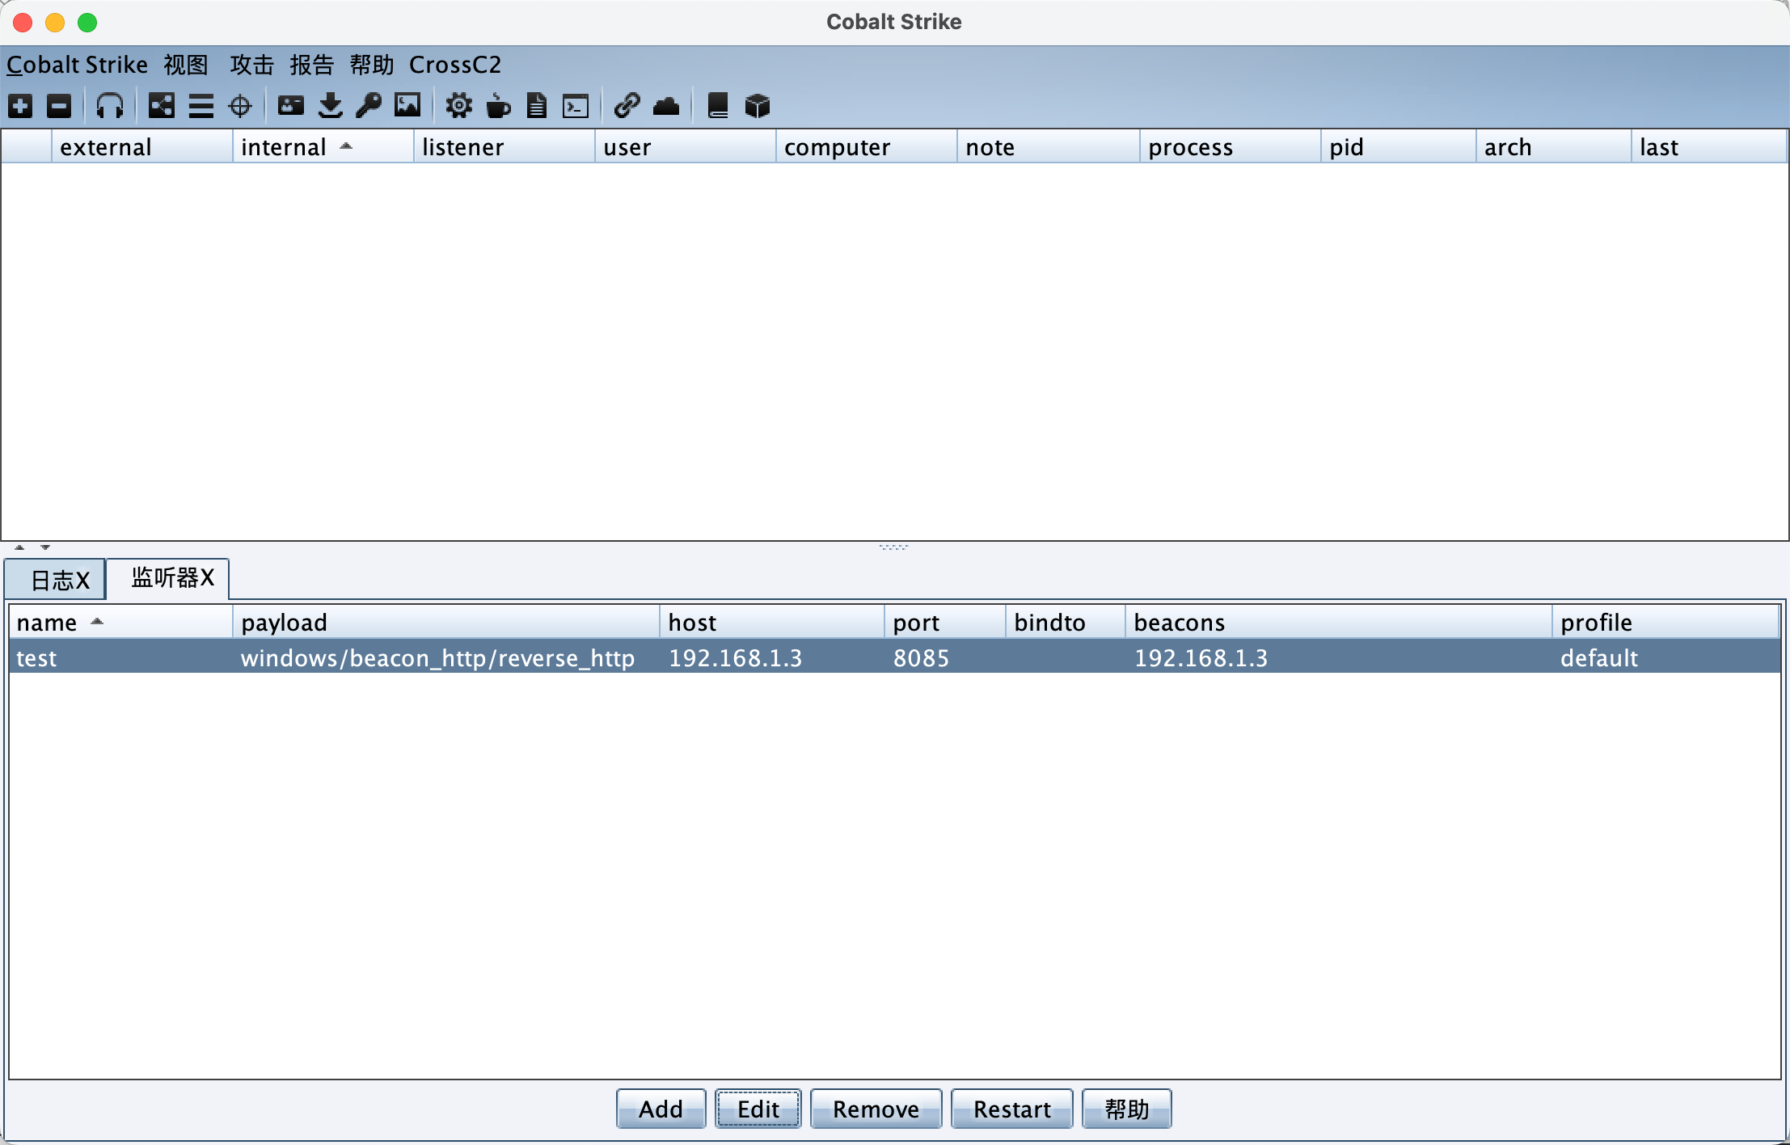Switch to the 日志X tab
The height and width of the screenshot is (1145, 1790).
[x=56, y=580]
